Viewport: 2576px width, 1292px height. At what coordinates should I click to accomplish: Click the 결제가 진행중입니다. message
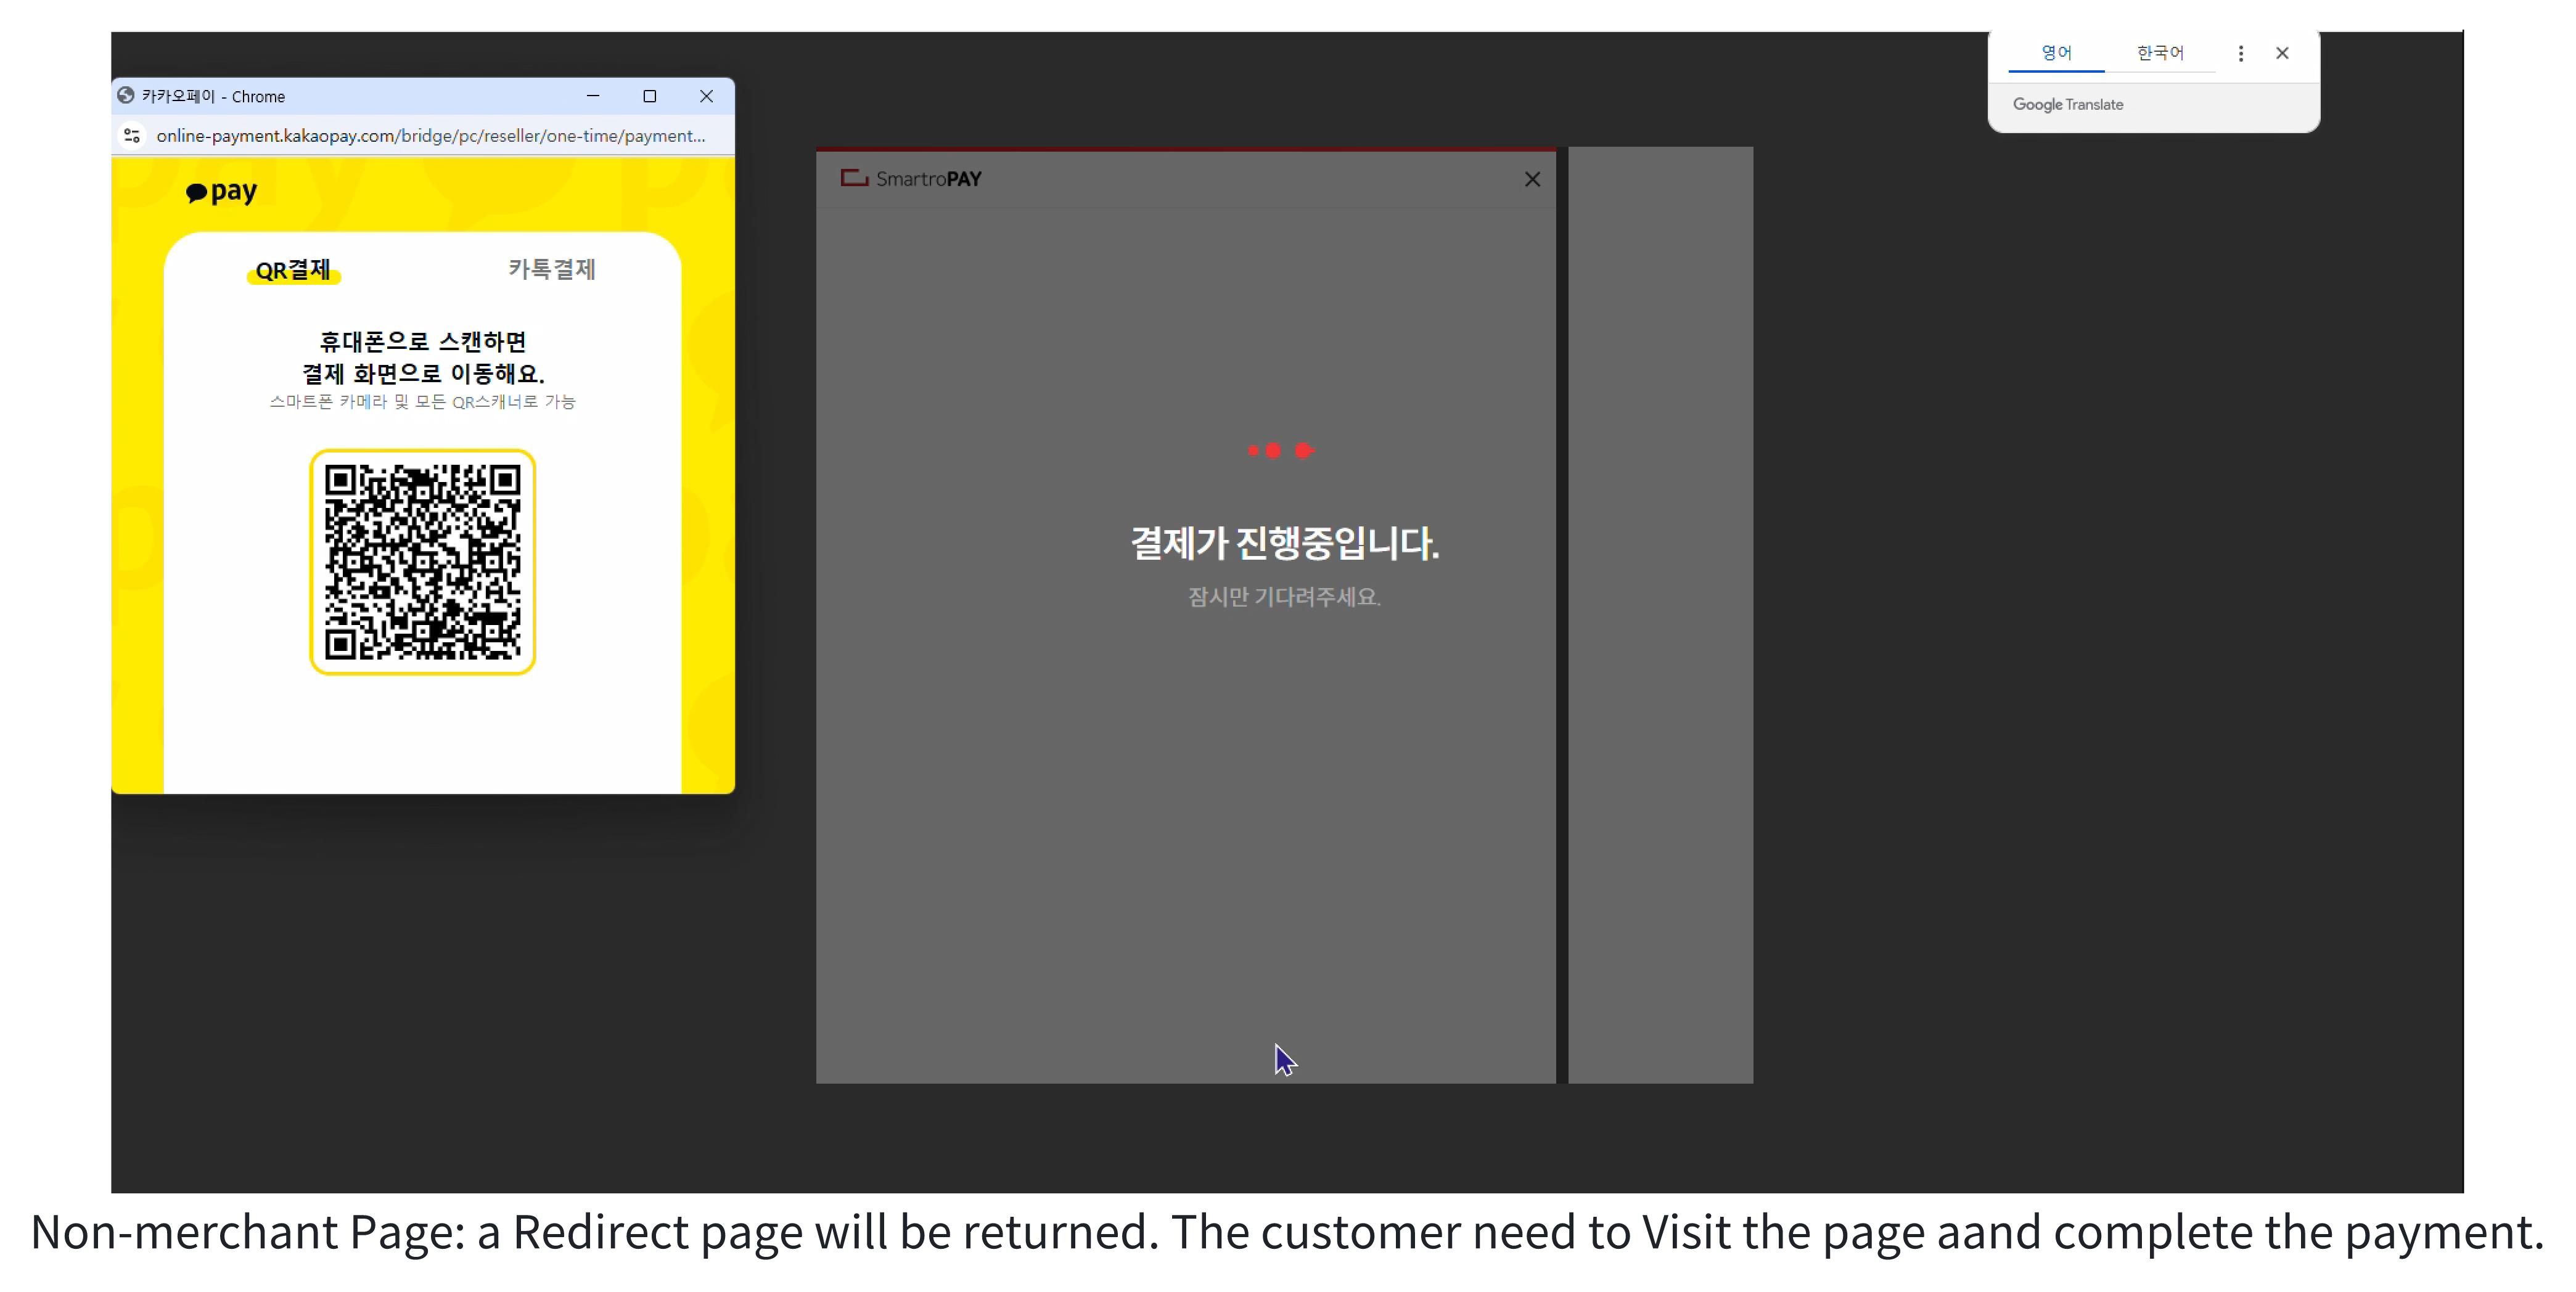[1285, 543]
